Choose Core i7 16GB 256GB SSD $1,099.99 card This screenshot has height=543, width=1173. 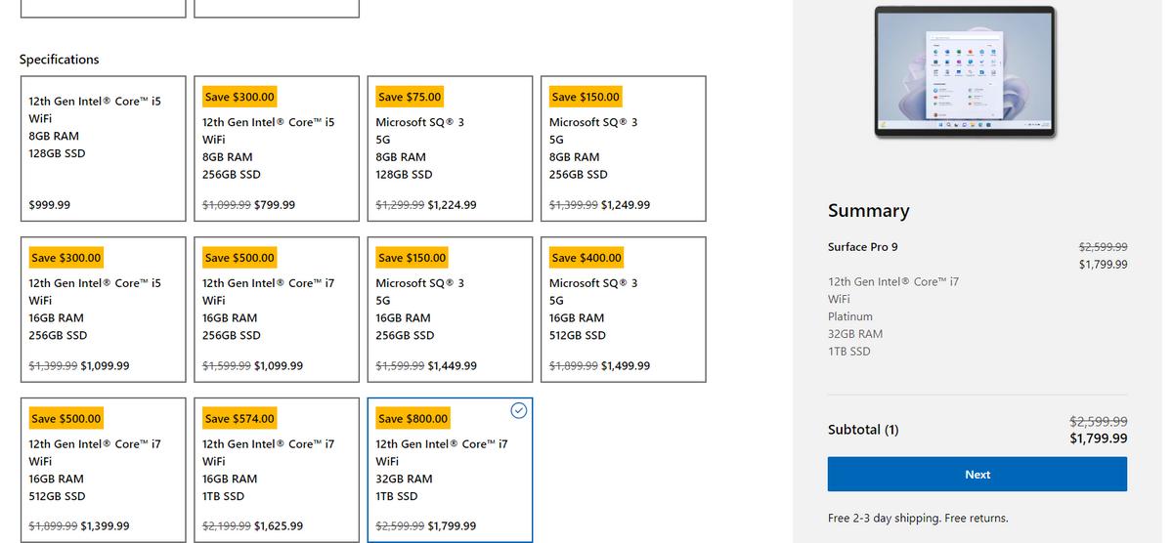277,310
